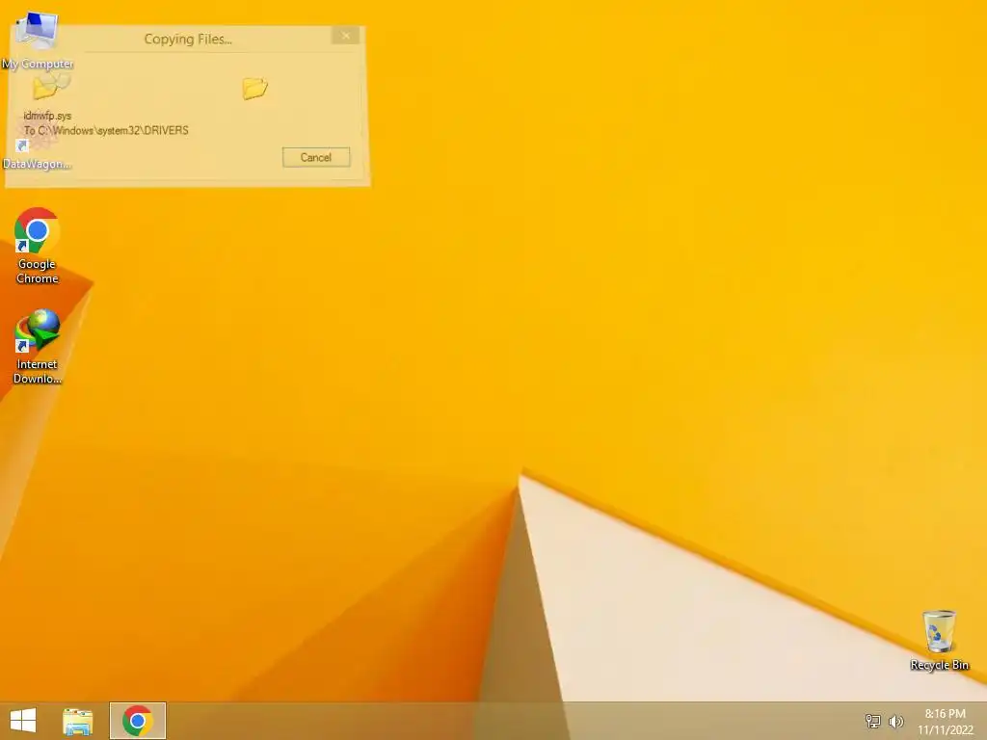987x740 pixels.
Task: Cancel the file copying dialog
Action: coord(316,157)
